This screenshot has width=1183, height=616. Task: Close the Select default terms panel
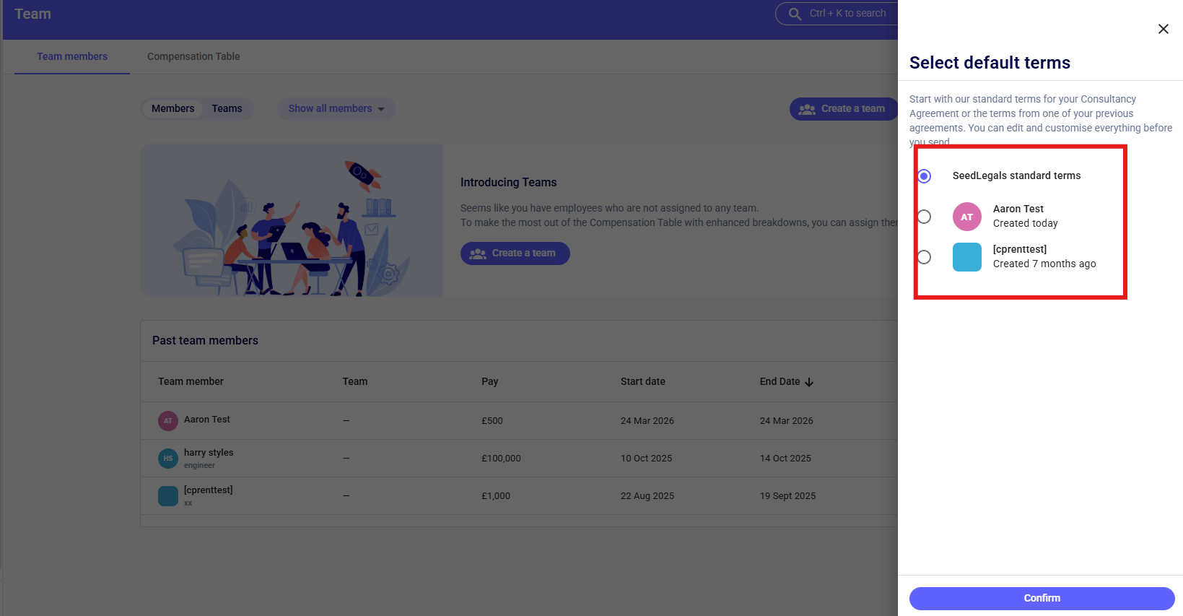[1163, 29]
